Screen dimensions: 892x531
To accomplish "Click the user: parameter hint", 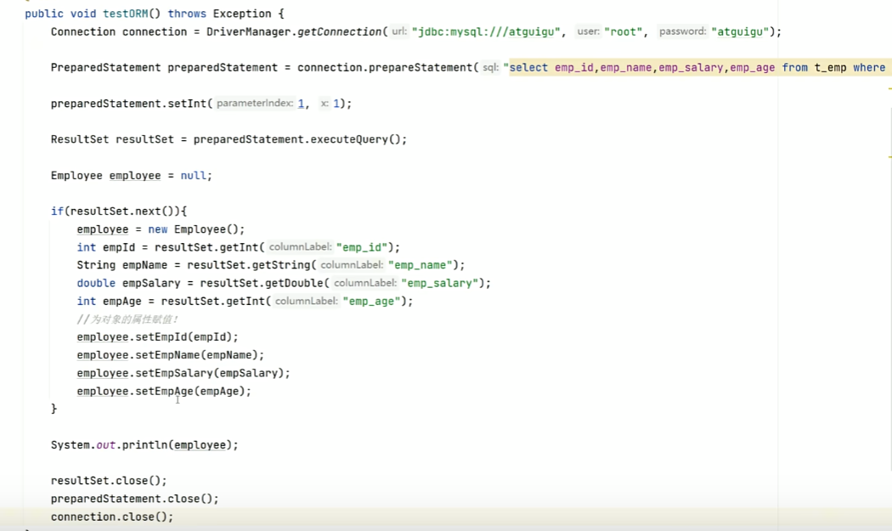I will (x=588, y=32).
